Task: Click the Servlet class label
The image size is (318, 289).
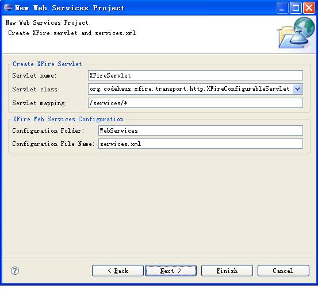Action: click(x=36, y=89)
